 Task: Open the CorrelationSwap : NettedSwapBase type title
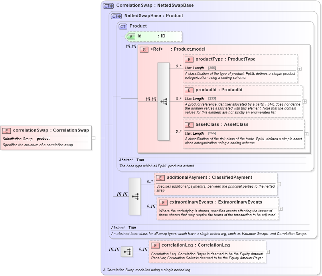155,5
